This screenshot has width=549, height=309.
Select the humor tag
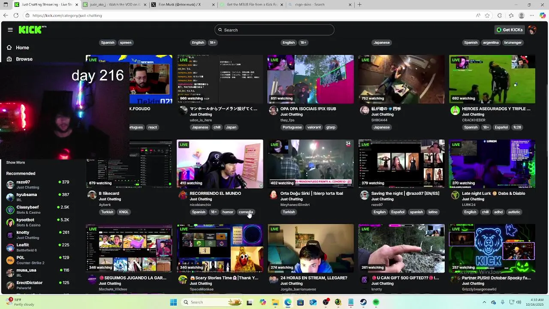228,212
